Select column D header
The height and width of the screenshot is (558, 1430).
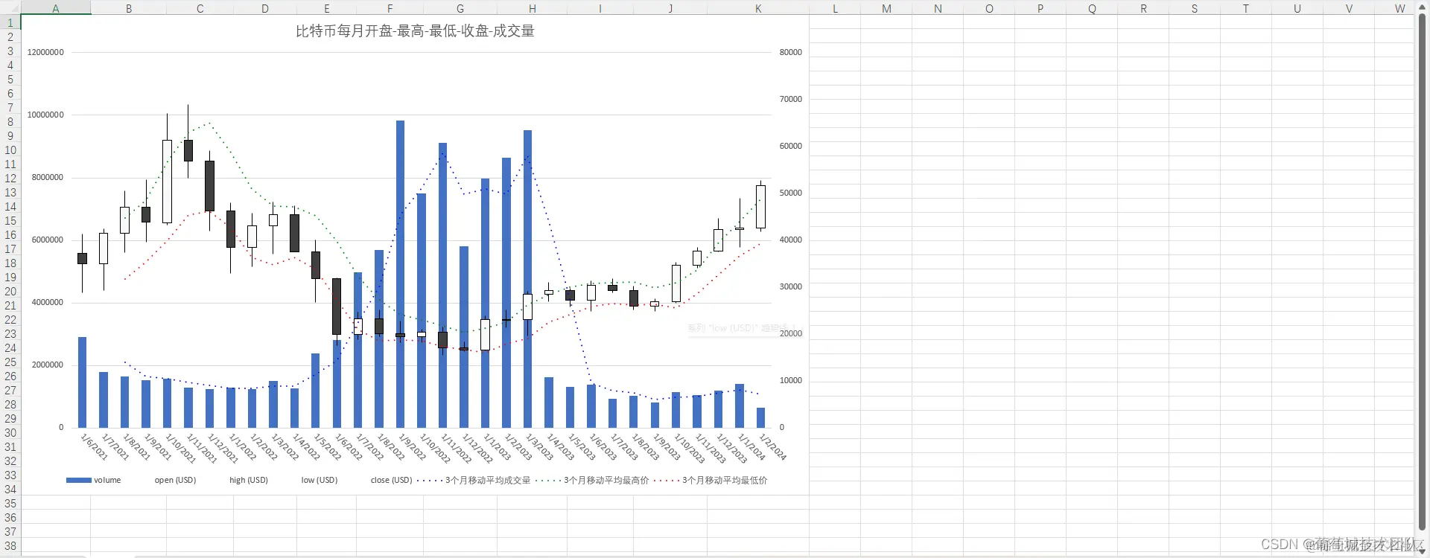(x=265, y=9)
